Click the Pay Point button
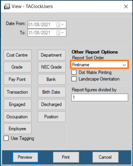Viewport: 133px width, 166px height. point(17,79)
